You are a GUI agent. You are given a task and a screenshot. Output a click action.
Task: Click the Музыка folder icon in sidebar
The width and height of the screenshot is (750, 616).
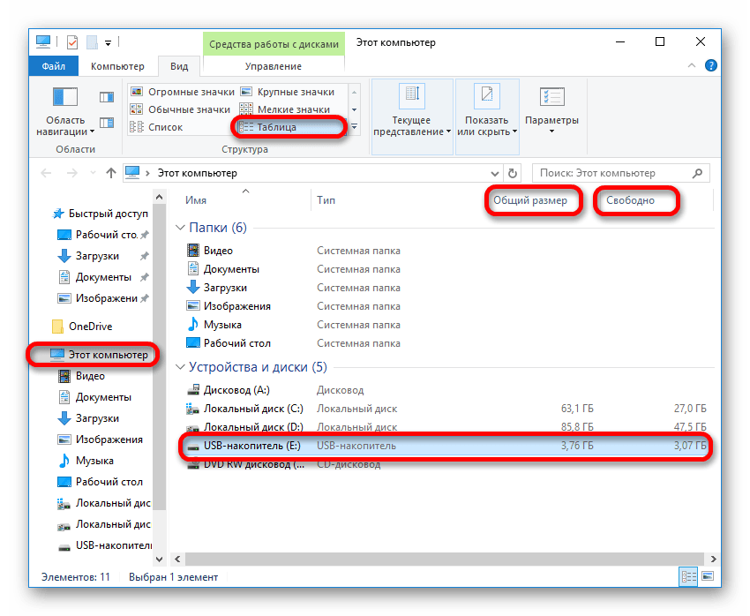(64, 461)
